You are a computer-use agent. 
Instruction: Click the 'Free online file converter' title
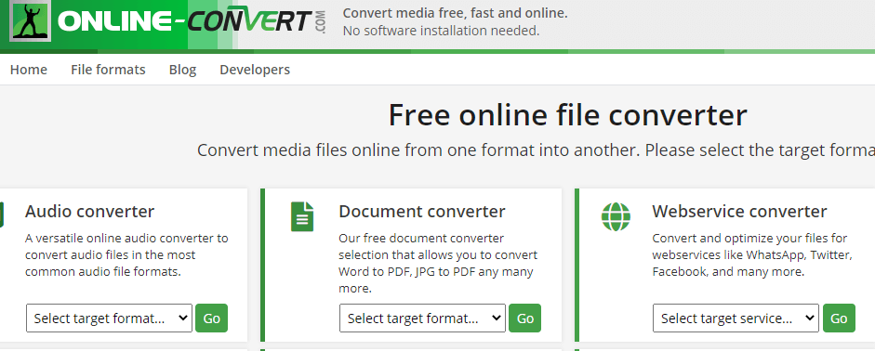click(x=567, y=115)
